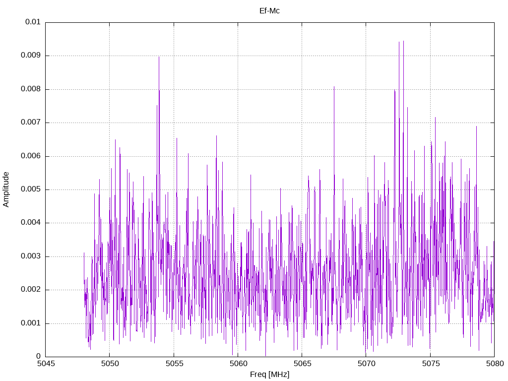Screen dimensions: 508x381
Task: Click the y-axis tick value 0.006
Action: click(31, 156)
